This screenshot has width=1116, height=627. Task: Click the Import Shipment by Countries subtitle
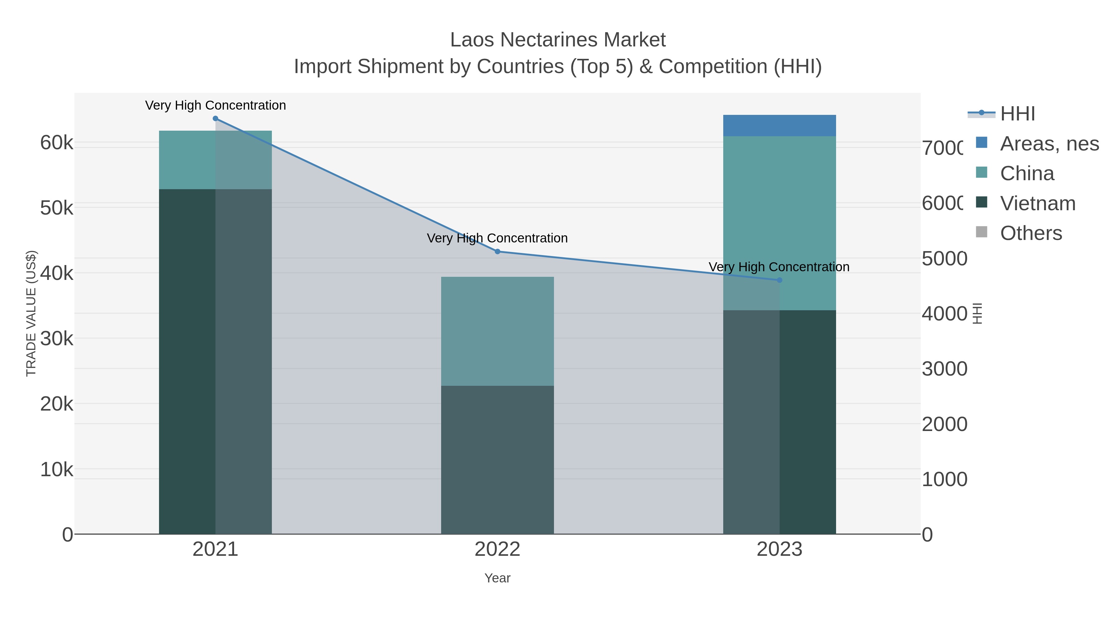(558, 67)
